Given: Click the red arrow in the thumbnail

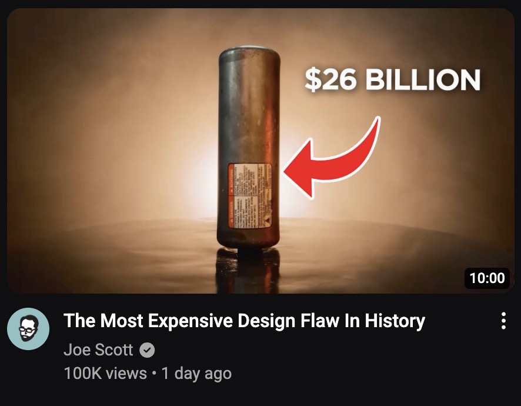Looking at the screenshot, I should 331,158.
